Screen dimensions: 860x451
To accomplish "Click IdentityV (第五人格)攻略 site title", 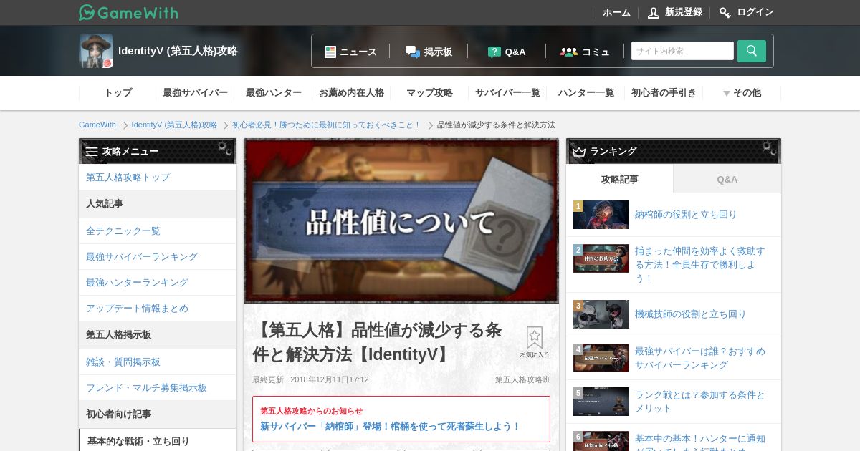I will pos(178,51).
